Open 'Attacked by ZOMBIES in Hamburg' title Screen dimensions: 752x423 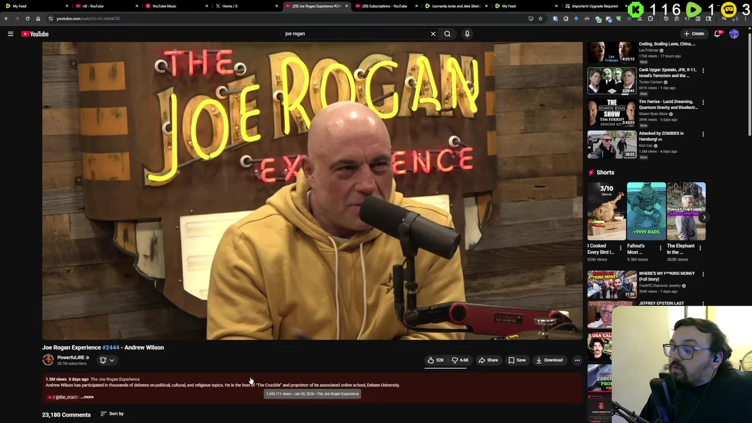(661, 136)
